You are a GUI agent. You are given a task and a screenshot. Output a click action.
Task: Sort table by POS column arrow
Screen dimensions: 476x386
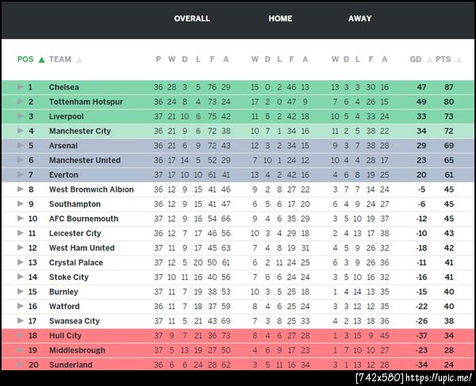(41, 59)
